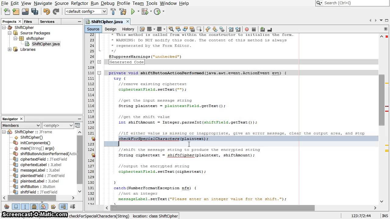Toggle Show Fields filter in Navigator
Image resolution: width=390 pixels, height=219 pixels.
pos(16,207)
